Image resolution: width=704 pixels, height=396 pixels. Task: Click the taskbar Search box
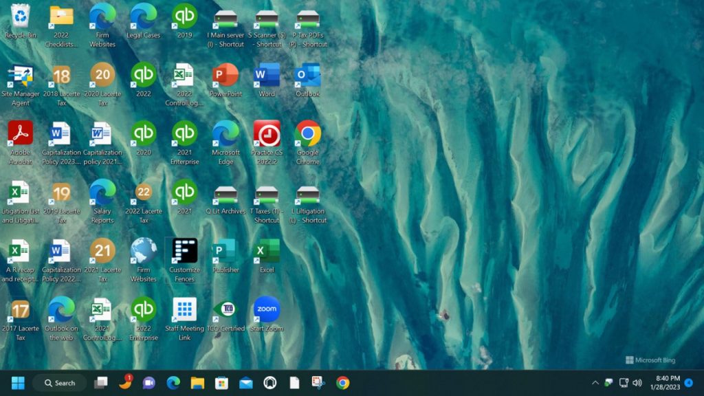58,383
